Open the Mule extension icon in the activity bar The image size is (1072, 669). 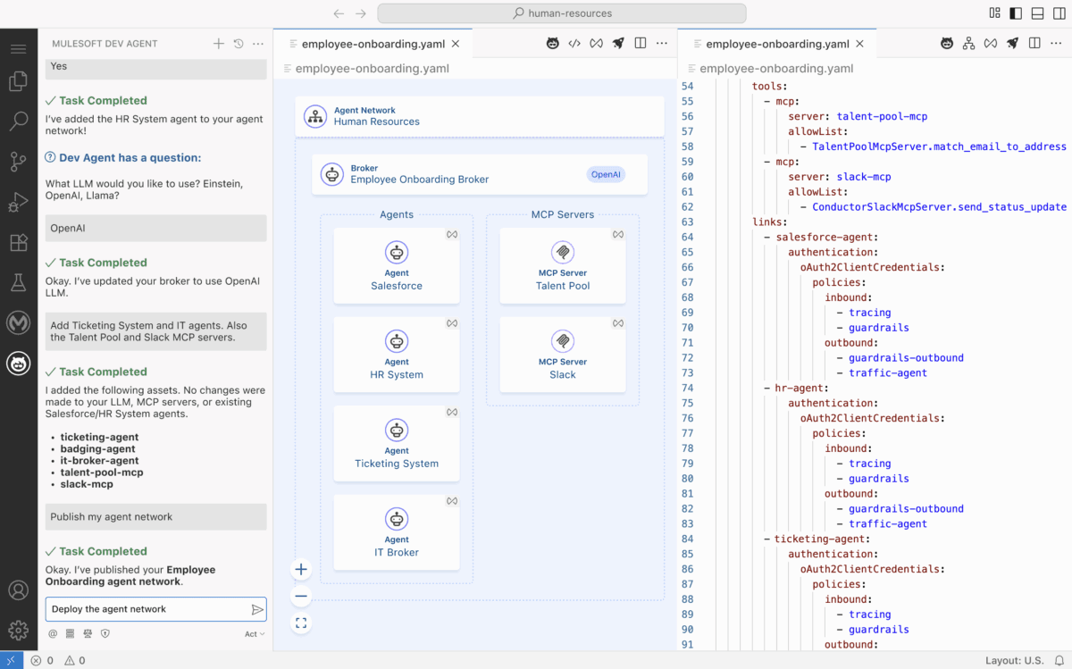tap(18, 322)
